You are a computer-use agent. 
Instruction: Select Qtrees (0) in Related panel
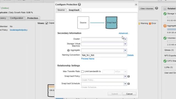169,50
